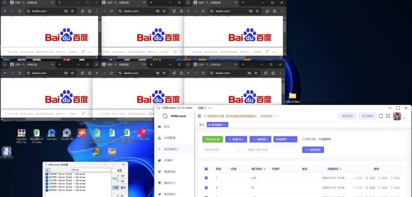
Task: Click the cascade (叠加) button in the sync tool
Action: (x=123, y=188)
